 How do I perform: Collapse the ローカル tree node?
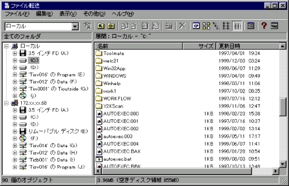tap(6, 46)
